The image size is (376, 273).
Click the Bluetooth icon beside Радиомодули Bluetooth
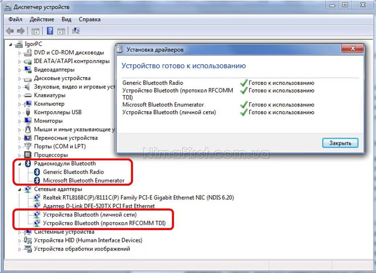[x=28, y=164]
